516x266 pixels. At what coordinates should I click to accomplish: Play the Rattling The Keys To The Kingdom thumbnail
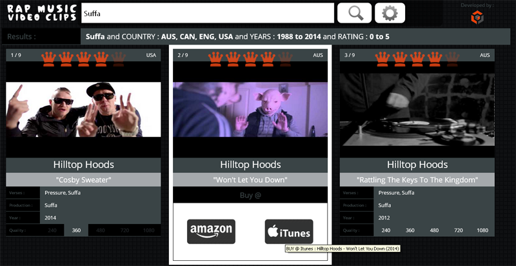(x=417, y=109)
